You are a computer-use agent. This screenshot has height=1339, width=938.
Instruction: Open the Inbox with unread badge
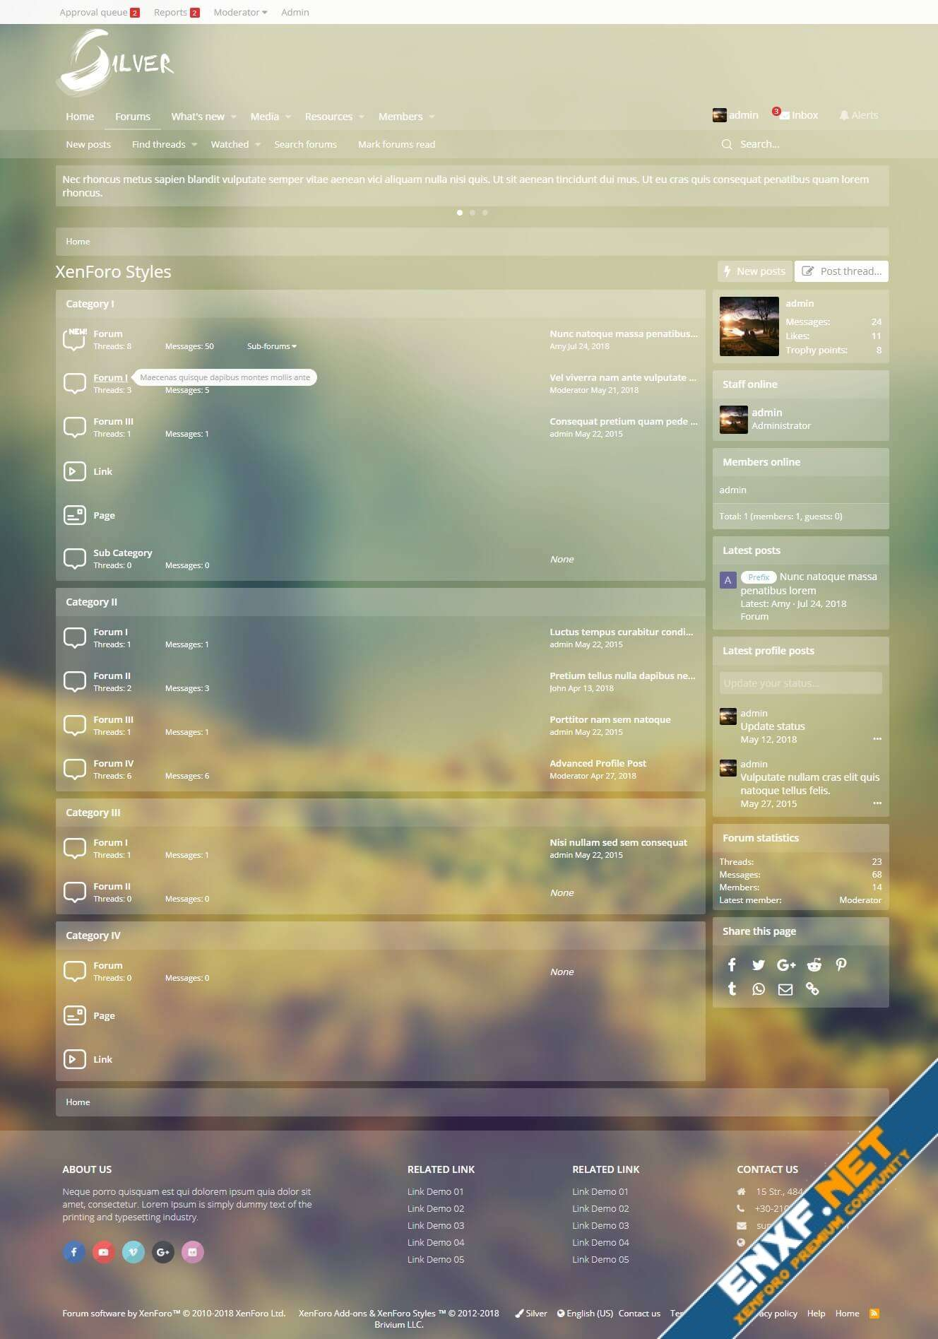(x=798, y=115)
